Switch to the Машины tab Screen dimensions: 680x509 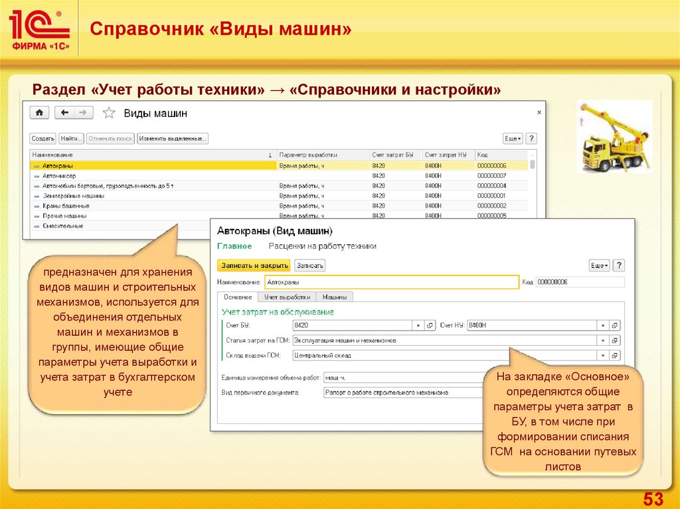[x=334, y=297]
